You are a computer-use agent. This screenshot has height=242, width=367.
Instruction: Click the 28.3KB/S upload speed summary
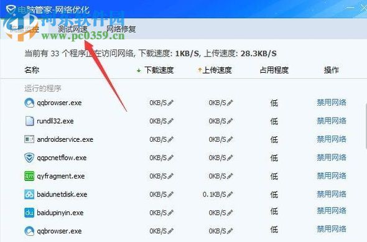(258, 54)
